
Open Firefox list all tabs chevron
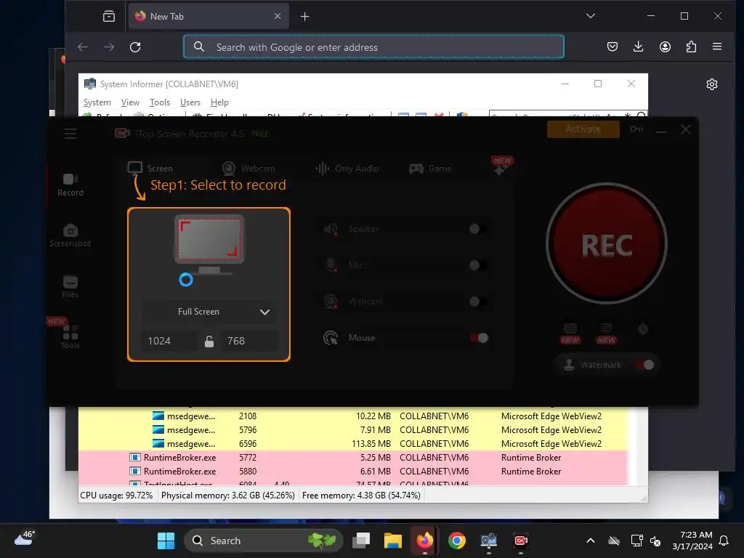click(590, 16)
